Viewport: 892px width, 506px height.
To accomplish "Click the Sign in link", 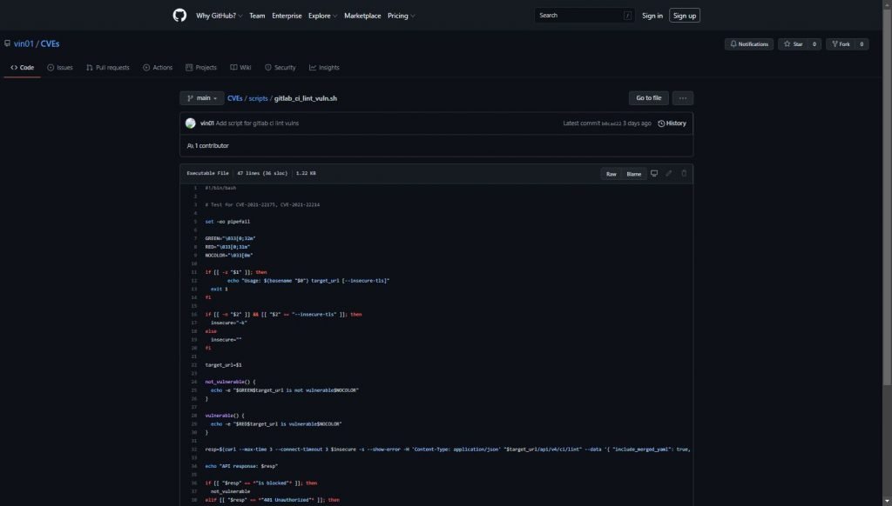I will click(652, 16).
